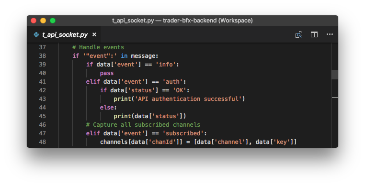Click the 'else:' keyword on line 44
Image resolution: width=365 pixels, height=186 pixels.
(108, 108)
